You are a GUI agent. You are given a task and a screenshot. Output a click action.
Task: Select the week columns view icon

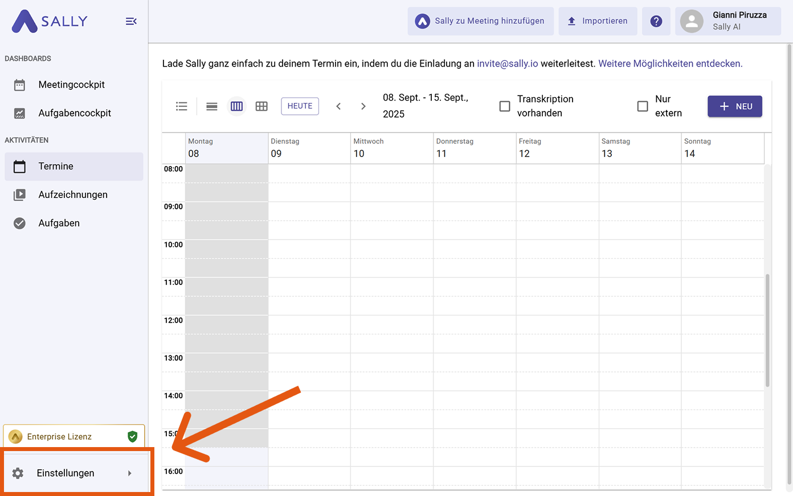pos(236,106)
